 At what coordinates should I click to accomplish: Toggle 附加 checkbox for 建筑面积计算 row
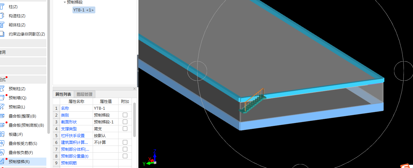click(125, 142)
